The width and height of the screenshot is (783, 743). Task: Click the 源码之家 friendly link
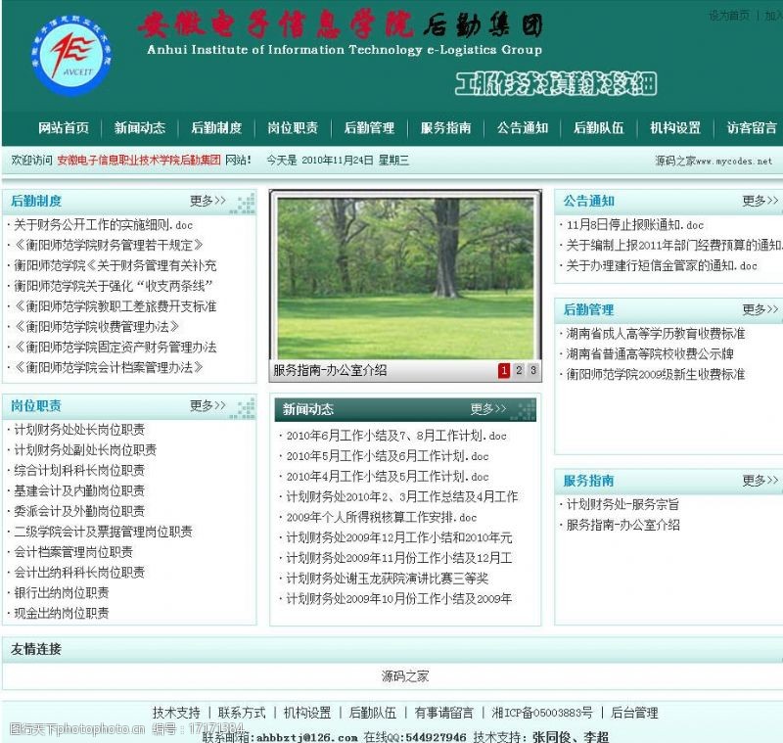click(405, 675)
